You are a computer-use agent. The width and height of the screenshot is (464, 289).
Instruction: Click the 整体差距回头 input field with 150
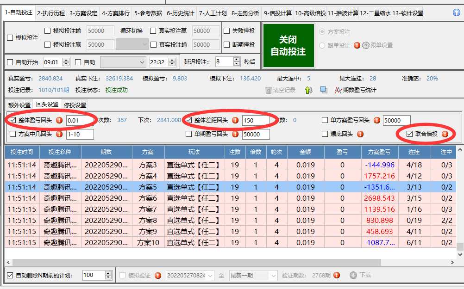pos(255,120)
